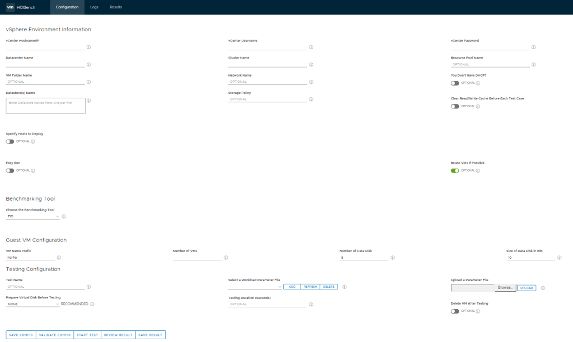Open the info icon next to Upload a Parameter File
573x342 pixels.
[542, 287]
